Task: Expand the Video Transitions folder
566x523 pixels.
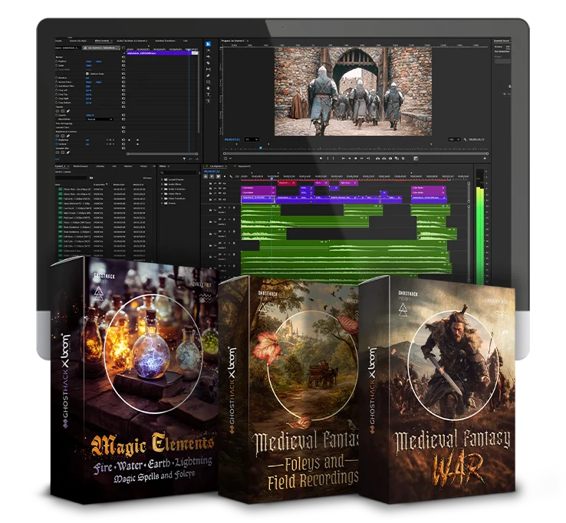Action: coord(162,199)
